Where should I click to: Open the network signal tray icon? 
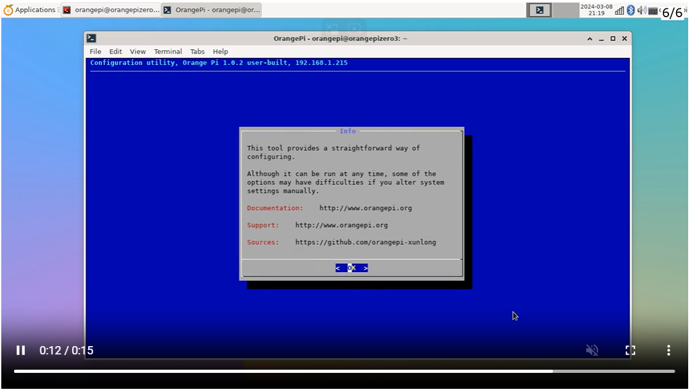coord(619,11)
